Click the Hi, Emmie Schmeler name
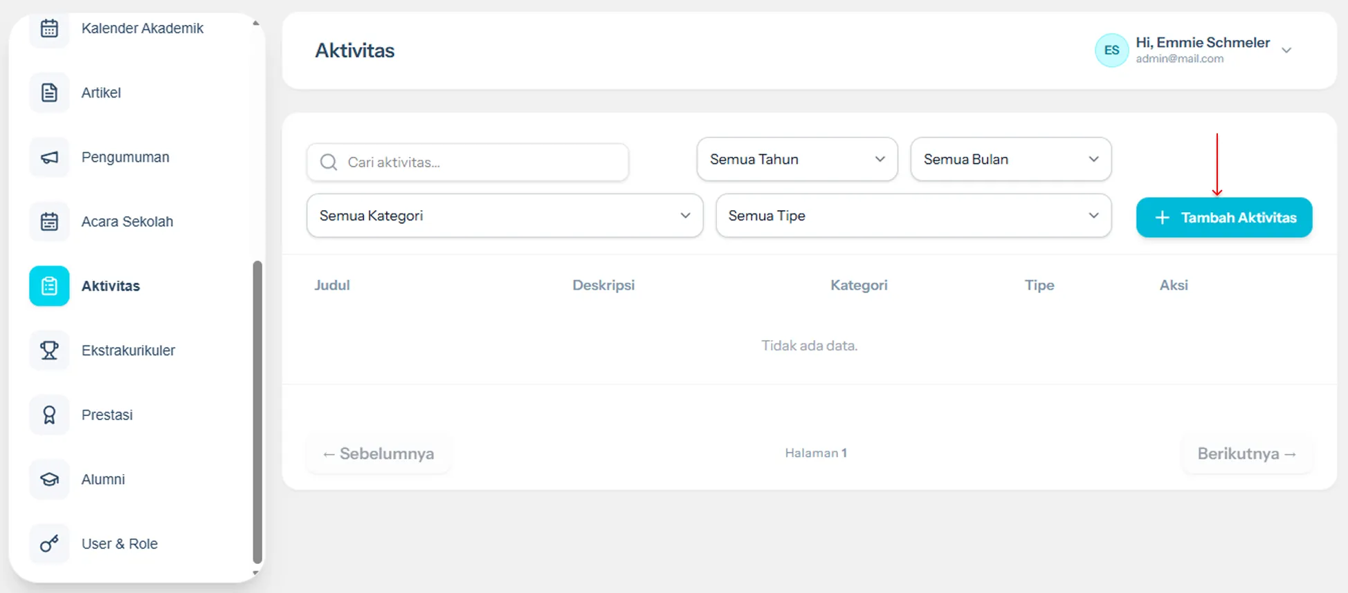The width and height of the screenshot is (1348, 593). click(x=1203, y=43)
